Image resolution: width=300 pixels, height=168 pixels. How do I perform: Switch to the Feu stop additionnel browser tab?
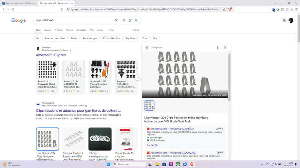[19, 3]
